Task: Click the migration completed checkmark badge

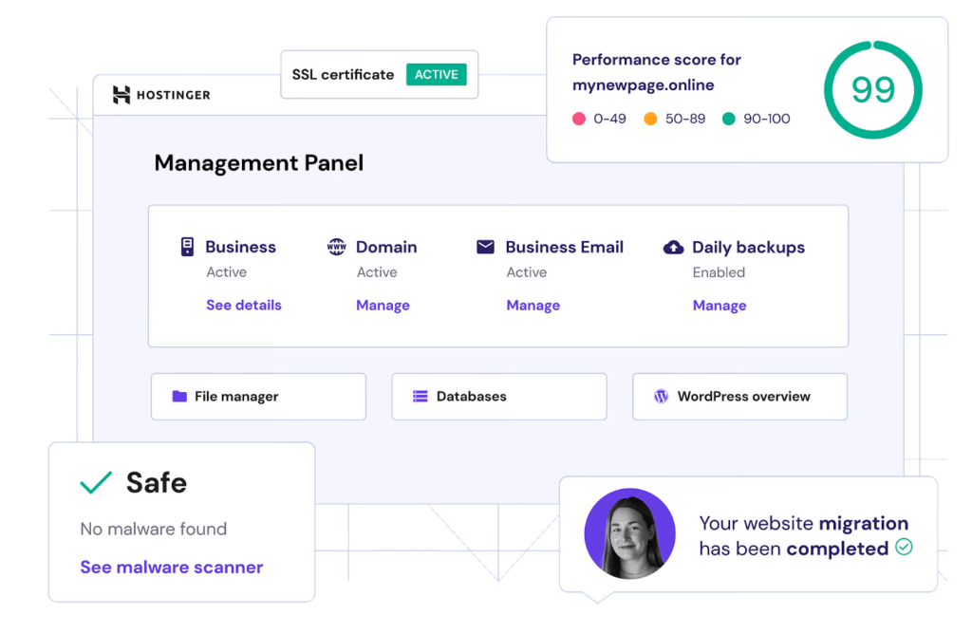Action: tap(903, 548)
